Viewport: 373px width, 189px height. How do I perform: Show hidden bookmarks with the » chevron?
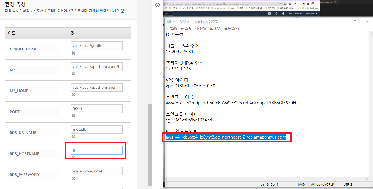pos(299,8)
